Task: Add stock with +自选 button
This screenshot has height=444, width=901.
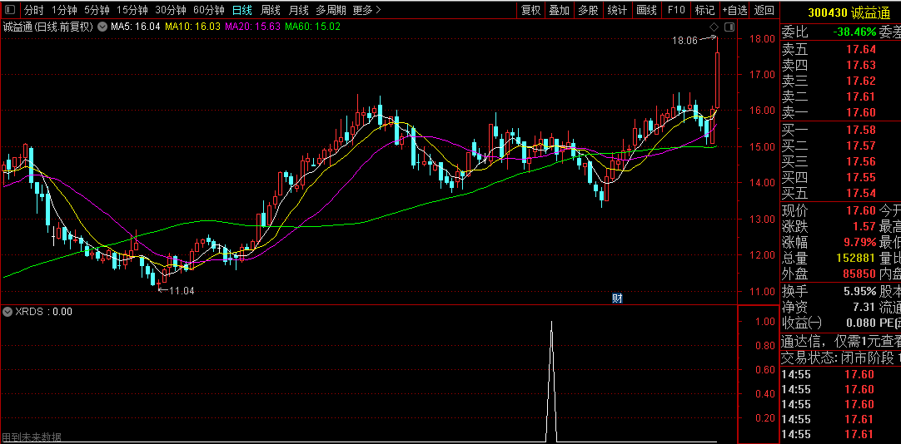Action: [x=734, y=10]
